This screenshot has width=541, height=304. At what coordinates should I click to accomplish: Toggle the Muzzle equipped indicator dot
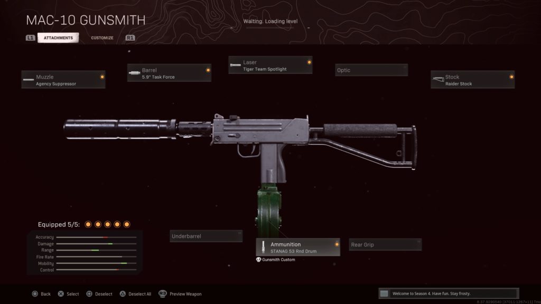tap(102, 77)
